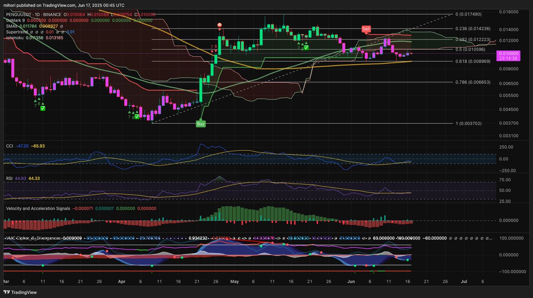This screenshot has width=533, height=298.
Task: Select the DeMark 9 indicator legend
Action: click(15, 20)
